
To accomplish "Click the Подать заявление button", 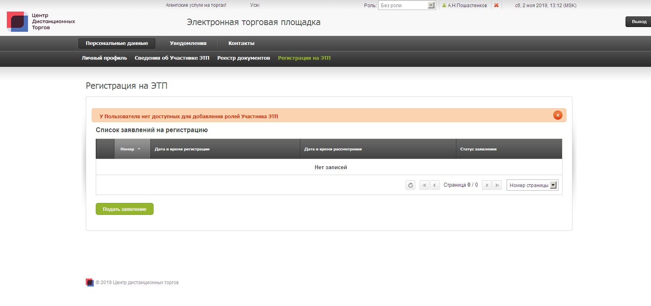I will click(x=124, y=209).
